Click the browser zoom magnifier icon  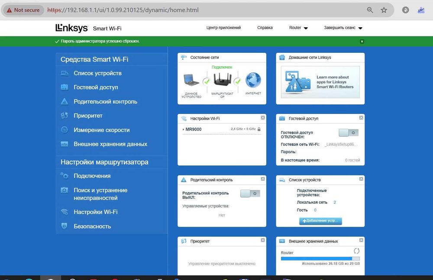pyautogui.click(x=370, y=10)
